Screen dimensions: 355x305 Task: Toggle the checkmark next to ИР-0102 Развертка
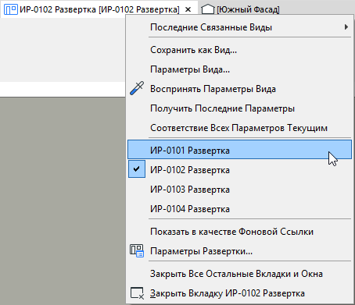point(137,169)
